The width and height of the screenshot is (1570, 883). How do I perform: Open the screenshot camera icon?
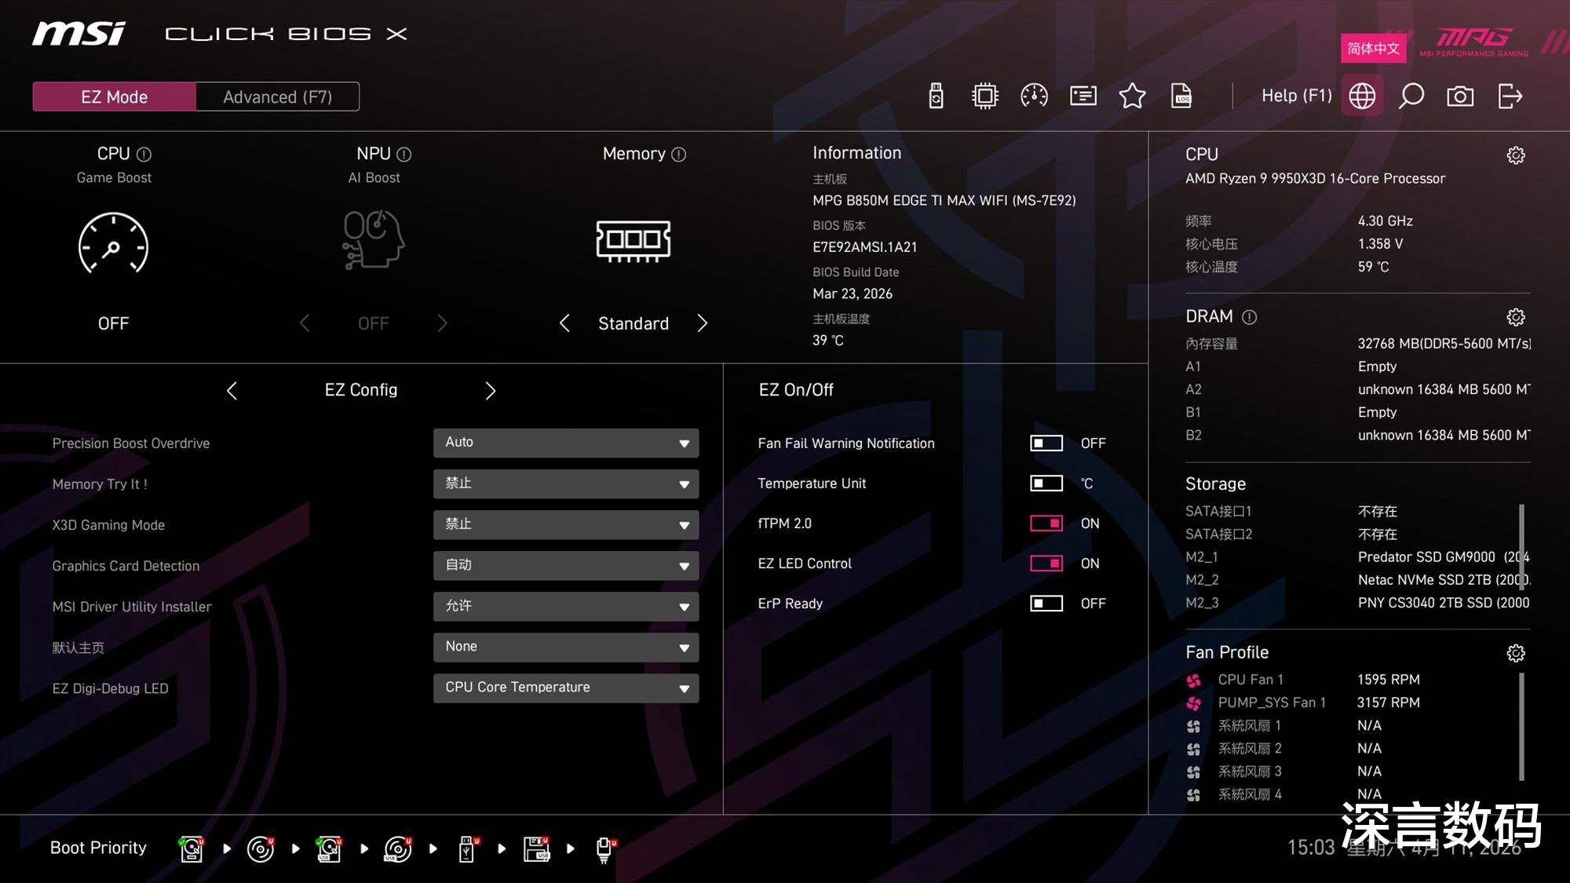[1460, 97]
